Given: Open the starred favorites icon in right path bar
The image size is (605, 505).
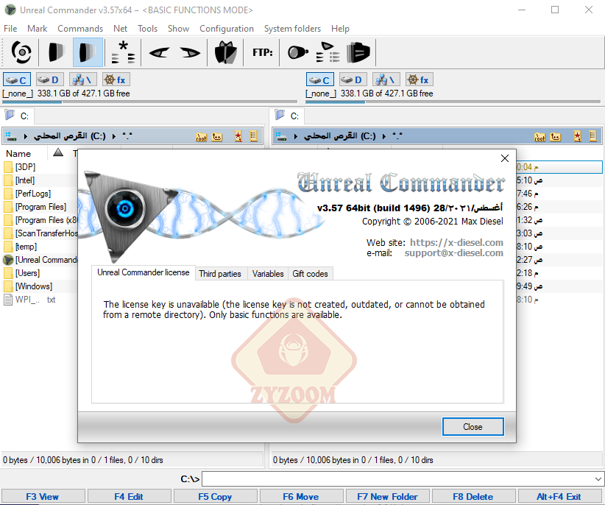Looking at the screenshot, I should click(x=577, y=137).
